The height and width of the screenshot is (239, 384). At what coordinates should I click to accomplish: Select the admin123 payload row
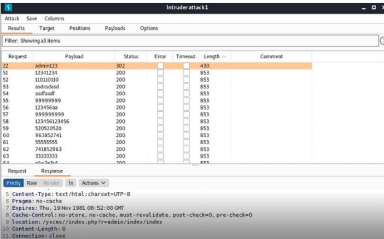click(x=156, y=66)
